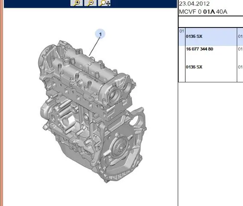Click the MCVF 0 01A 40A code text

click(203, 12)
